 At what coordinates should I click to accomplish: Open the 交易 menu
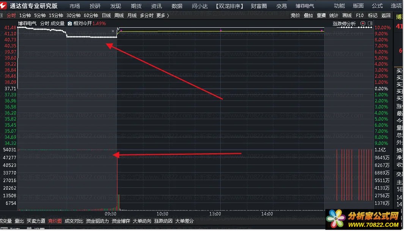click(281, 6)
